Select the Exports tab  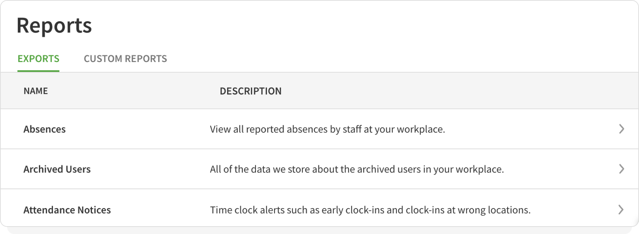[x=38, y=58]
